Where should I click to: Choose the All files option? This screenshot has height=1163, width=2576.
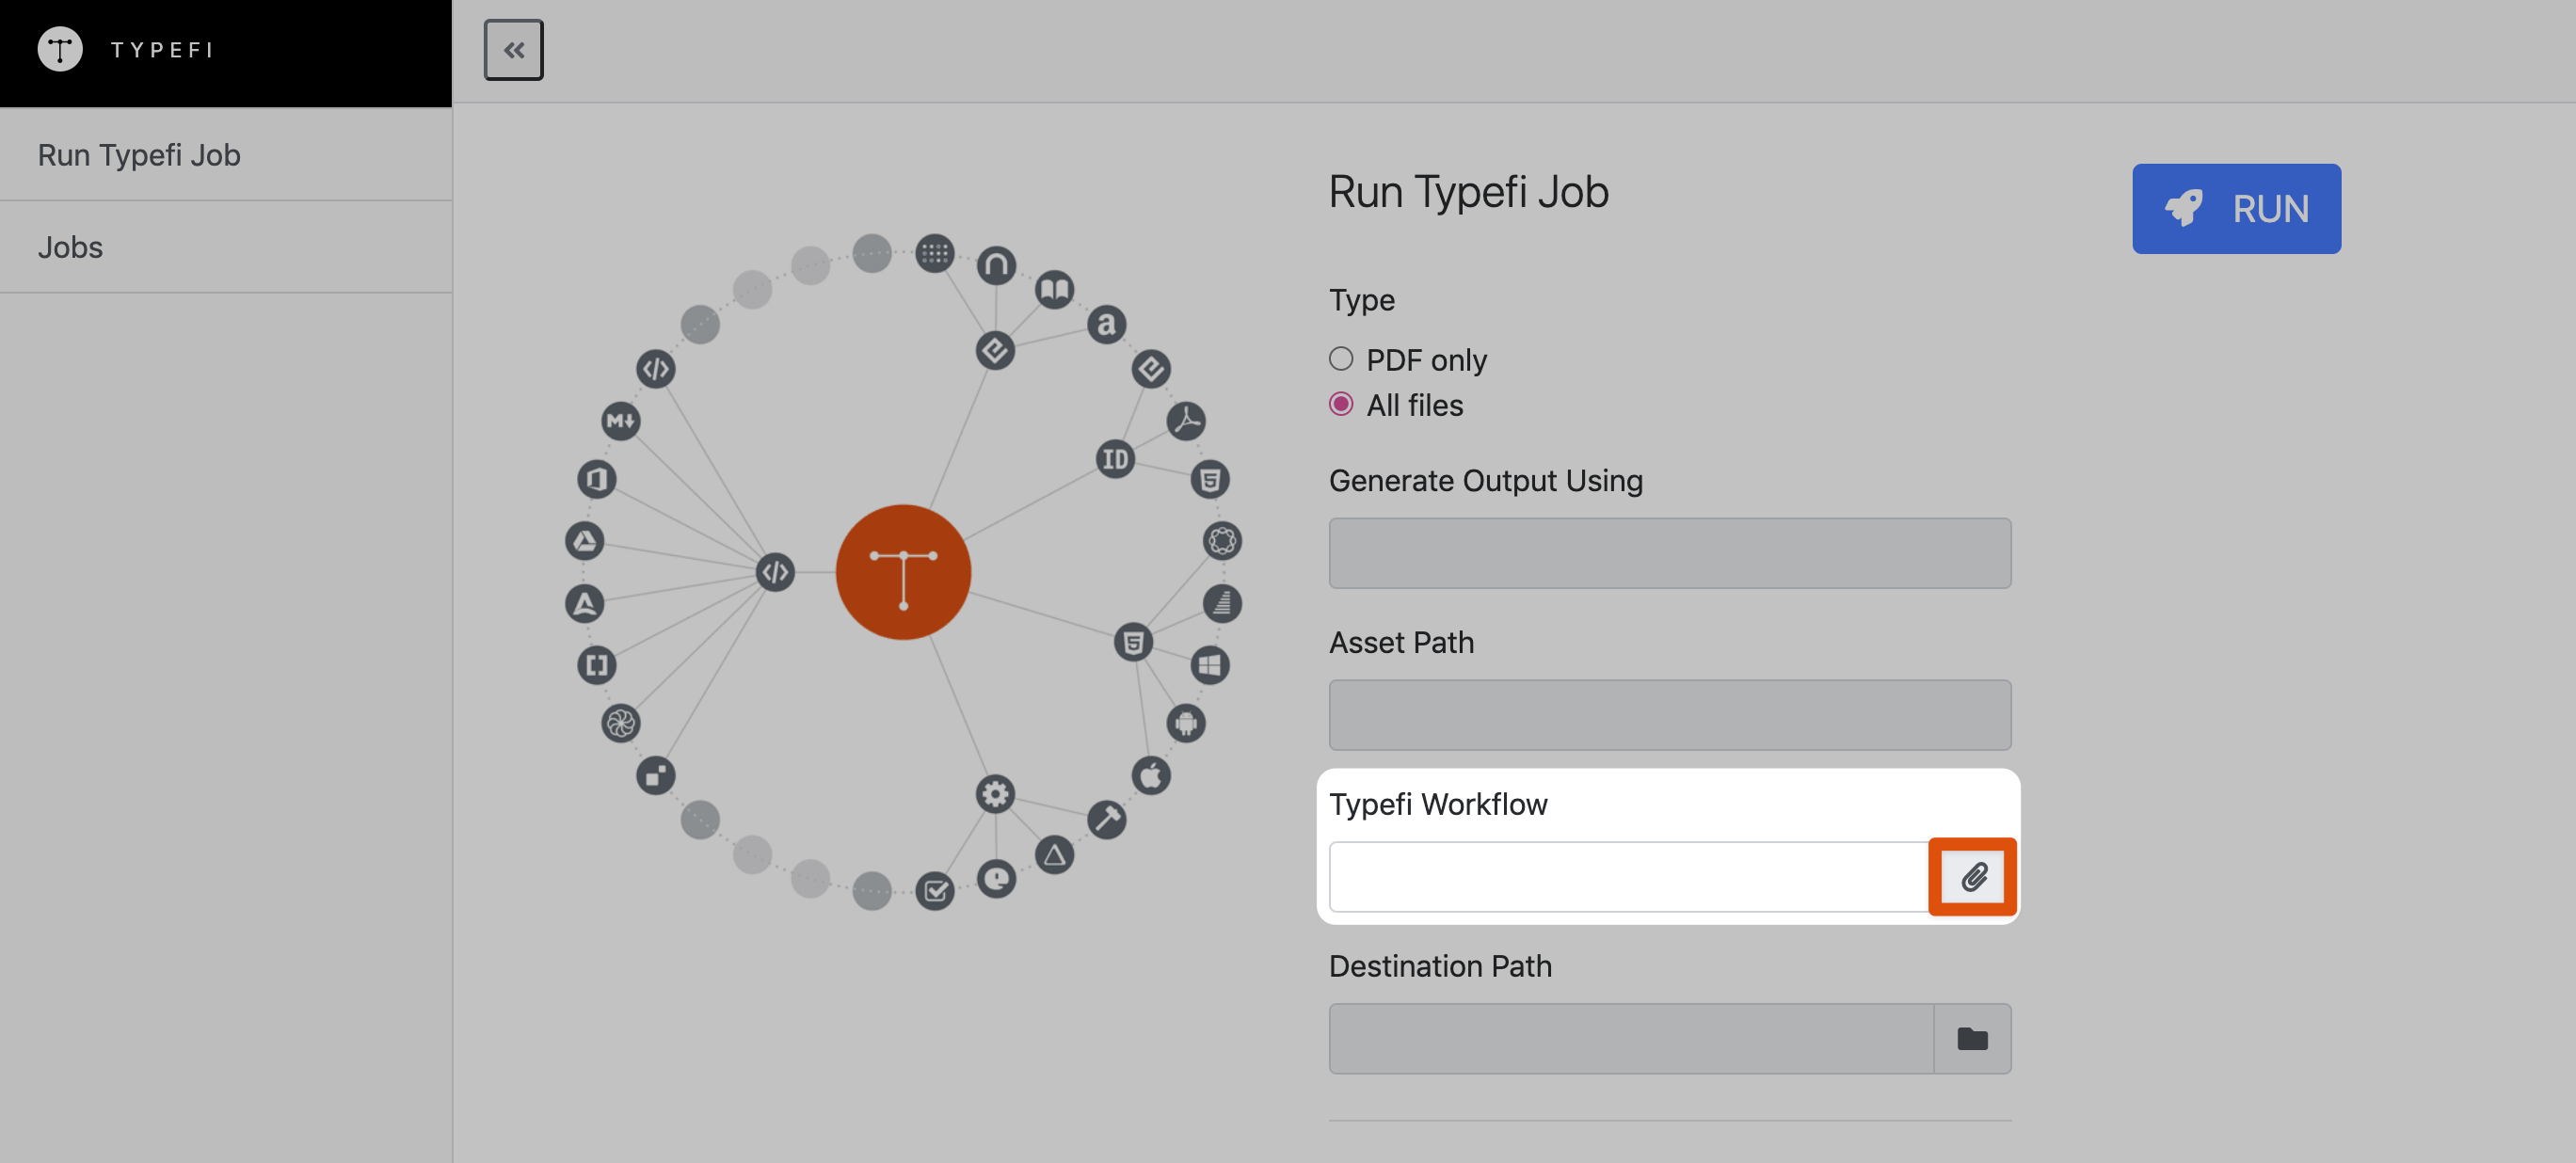click(x=1341, y=405)
